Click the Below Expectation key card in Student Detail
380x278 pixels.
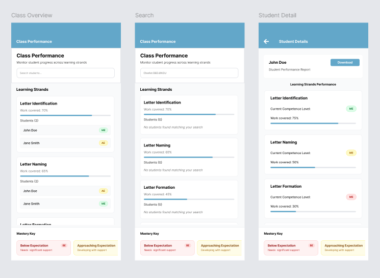[291, 248]
